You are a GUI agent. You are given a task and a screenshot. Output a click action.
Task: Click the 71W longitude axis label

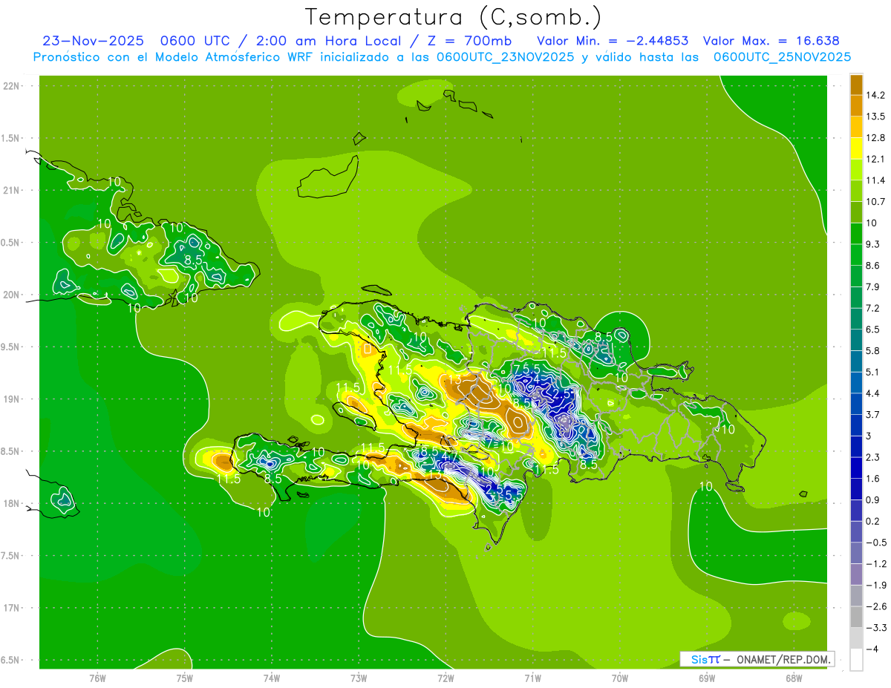click(x=532, y=678)
